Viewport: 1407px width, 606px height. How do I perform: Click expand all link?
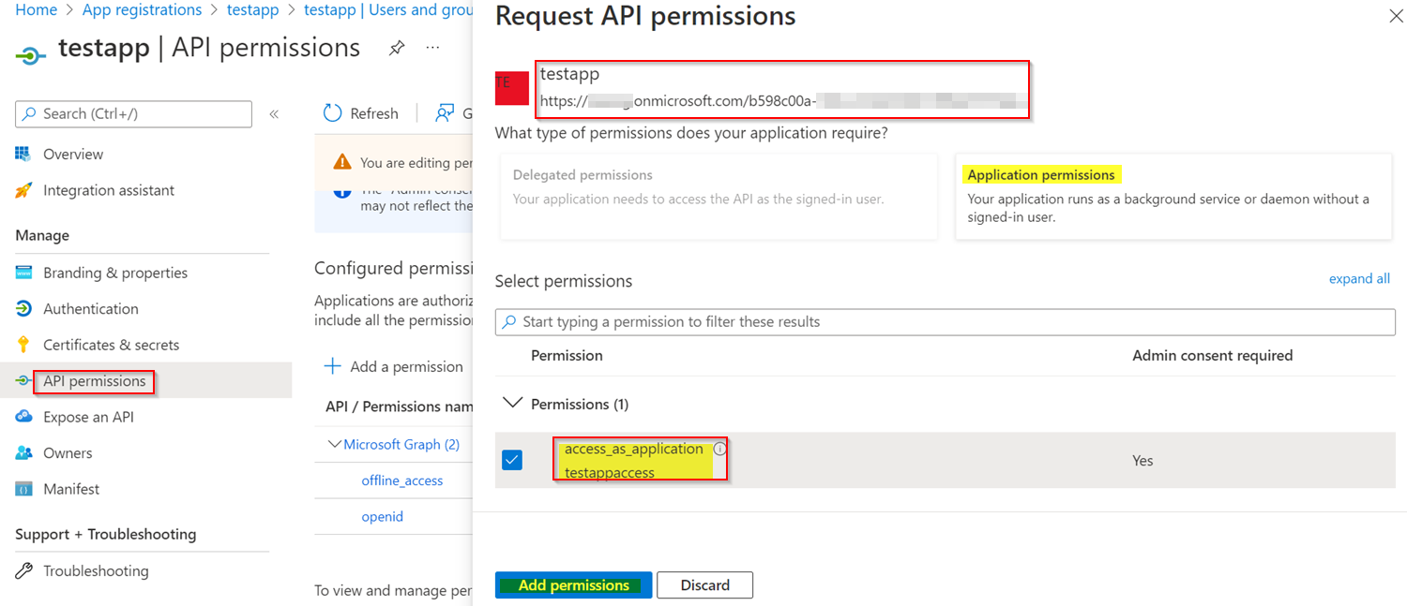click(1359, 278)
